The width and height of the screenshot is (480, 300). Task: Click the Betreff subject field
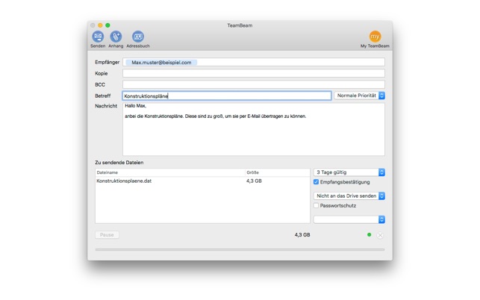[227, 96]
